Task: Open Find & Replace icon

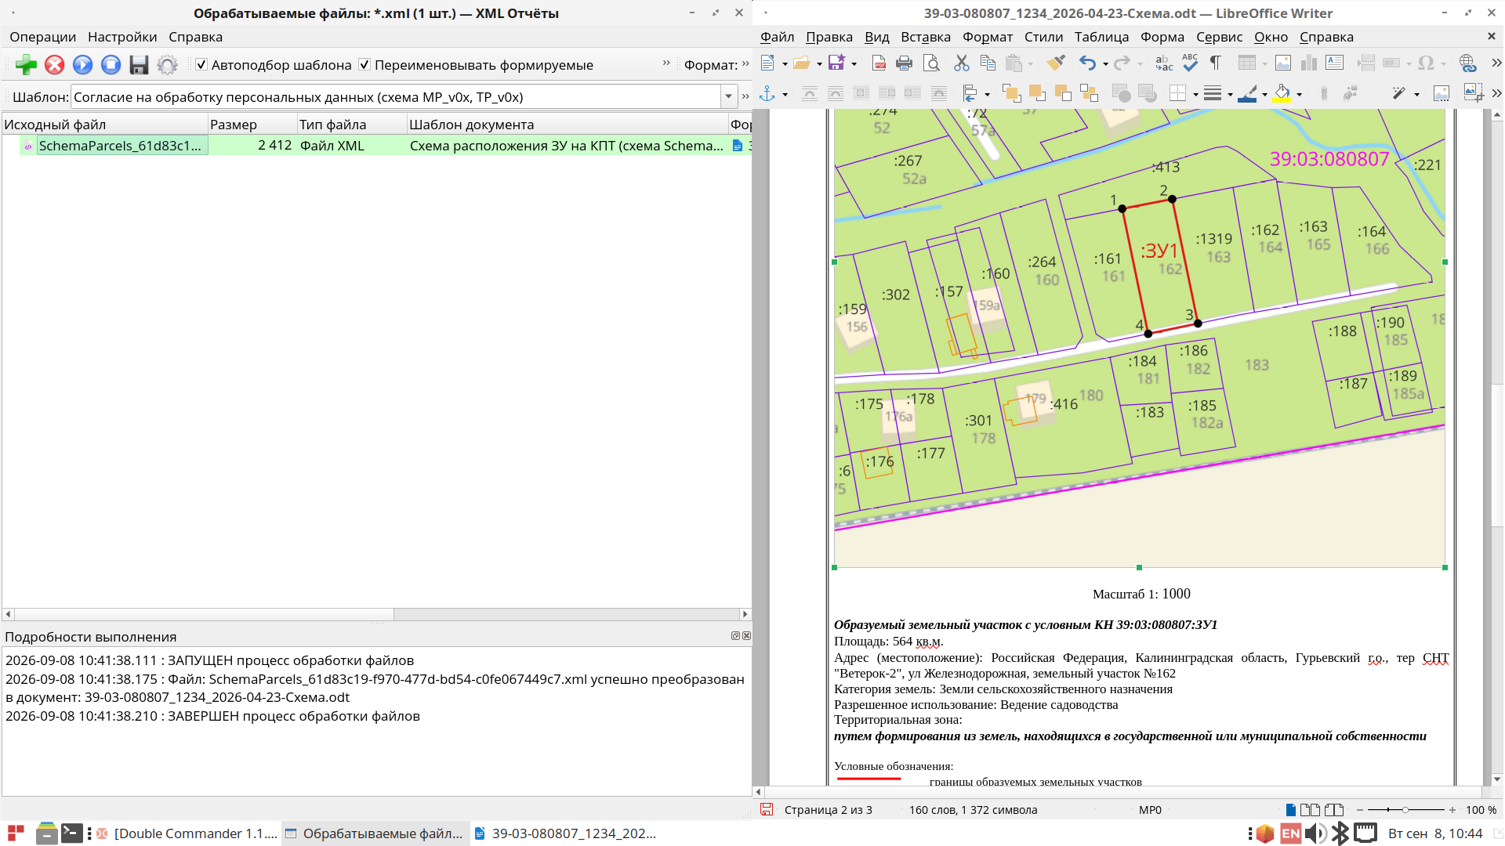Action: coord(1164,63)
